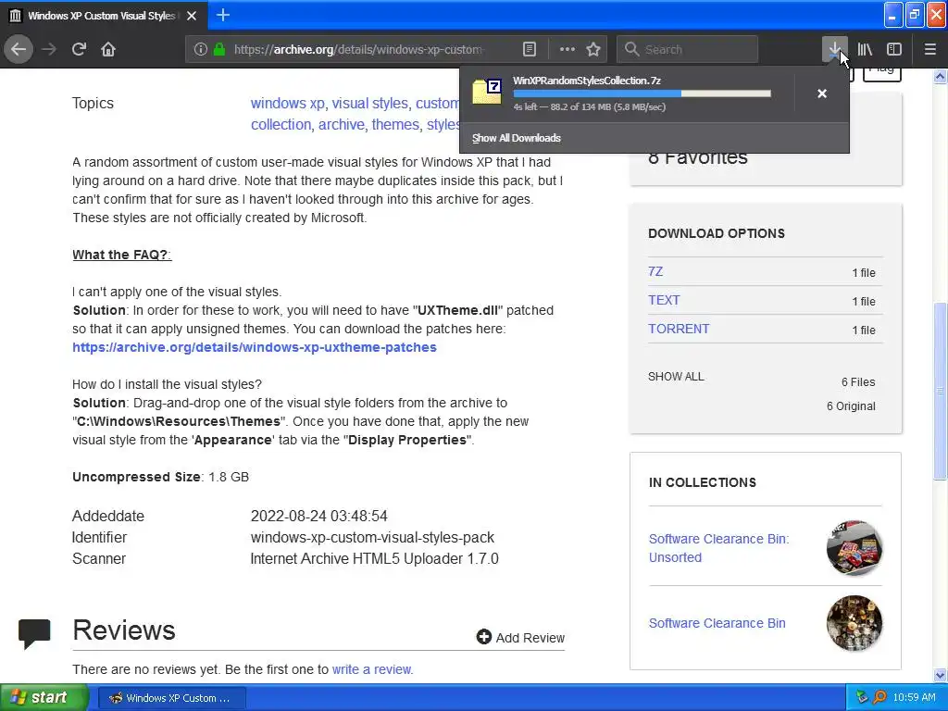The width and height of the screenshot is (948, 711).
Task: Click the 'windows xp' topic link
Action: click(x=288, y=104)
